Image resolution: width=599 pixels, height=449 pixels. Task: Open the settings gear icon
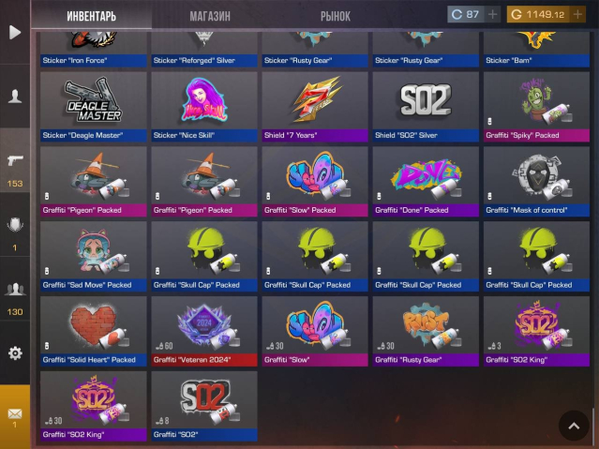[x=15, y=353]
